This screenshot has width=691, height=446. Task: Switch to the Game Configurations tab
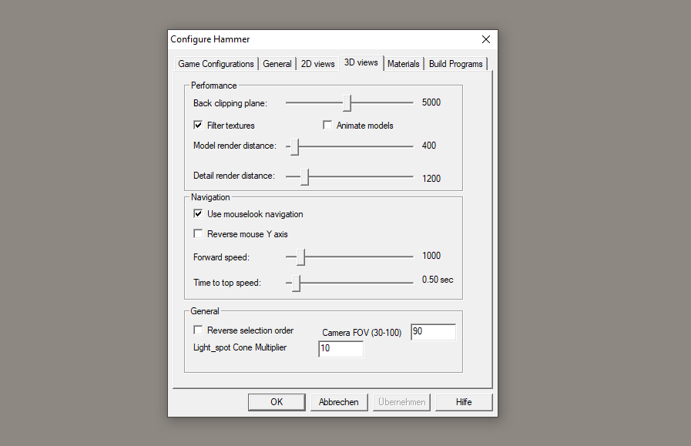(216, 64)
